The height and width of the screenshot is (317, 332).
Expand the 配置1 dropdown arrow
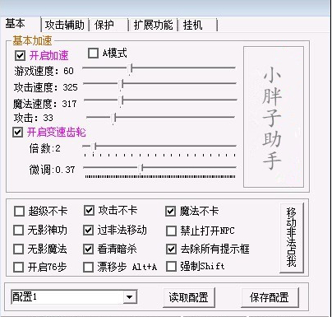130,296
